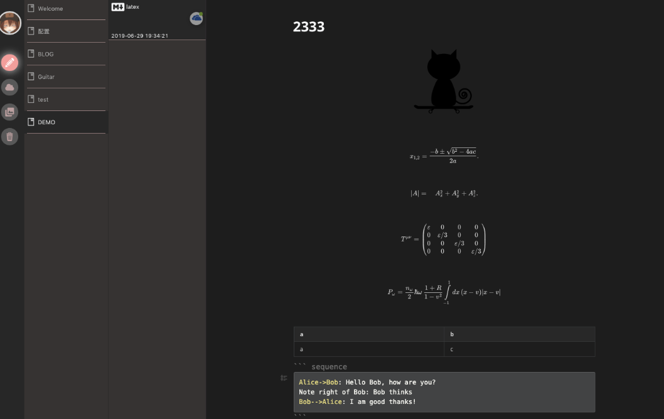Image resolution: width=664 pixels, height=419 pixels.
Task: Open the 配置 notebook
Action: [67, 31]
